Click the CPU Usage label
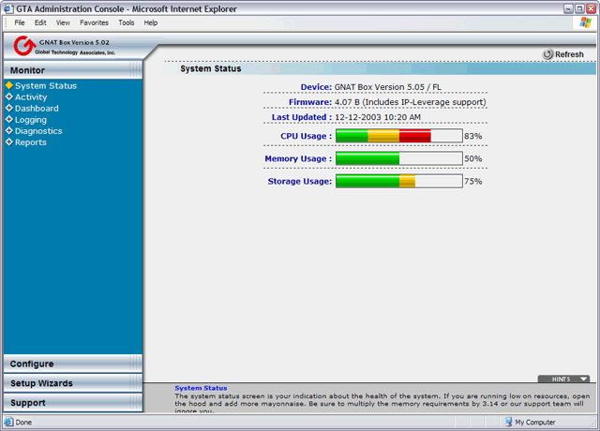Viewport: 600px width, 431px height. (307, 136)
